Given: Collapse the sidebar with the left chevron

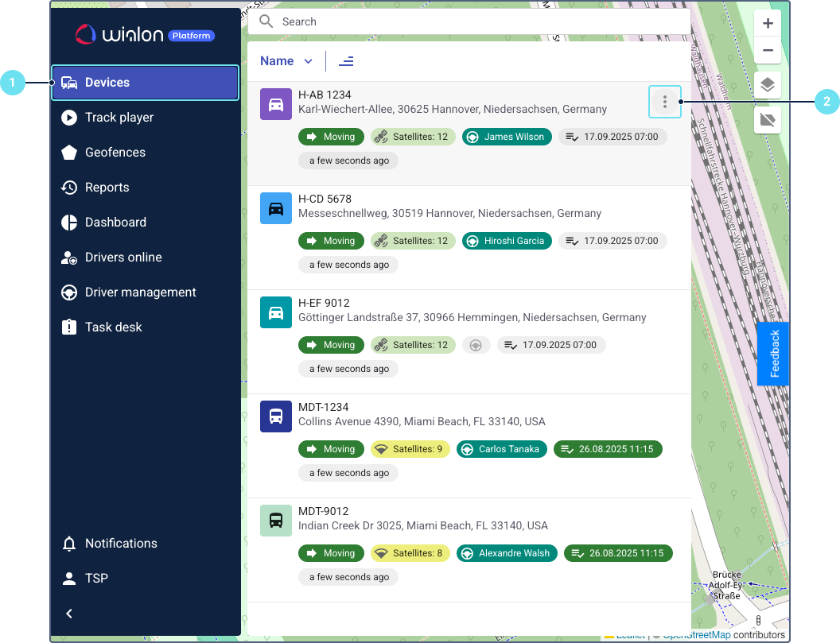Looking at the screenshot, I should tap(69, 614).
